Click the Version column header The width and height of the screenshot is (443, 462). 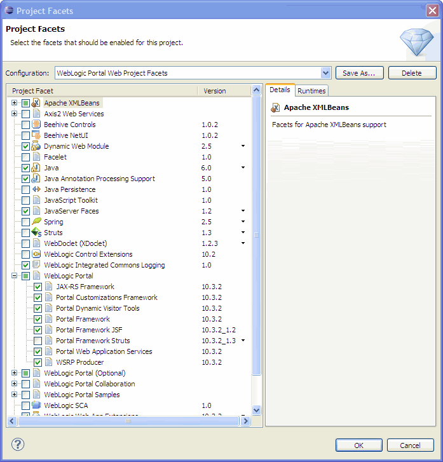(x=224, y=91)
